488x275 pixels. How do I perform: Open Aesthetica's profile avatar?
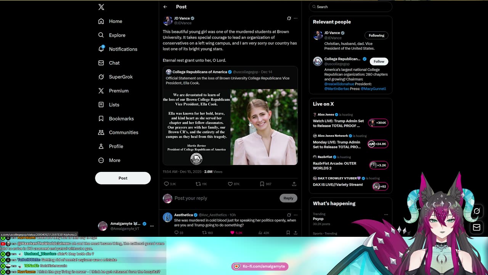coord(167,217)
